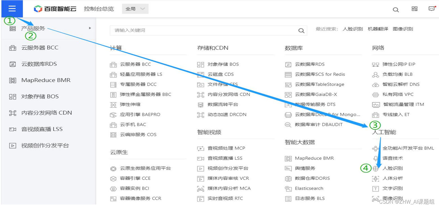Screen dimensions: 439x207
Task: Click the 云服务器 BCC sidebar icon
Action: 13,48
